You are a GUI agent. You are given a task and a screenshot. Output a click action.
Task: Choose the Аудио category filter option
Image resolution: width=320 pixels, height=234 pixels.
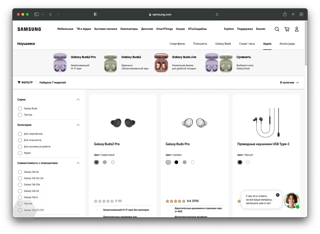pyautogui.click(x=20, y=153)
